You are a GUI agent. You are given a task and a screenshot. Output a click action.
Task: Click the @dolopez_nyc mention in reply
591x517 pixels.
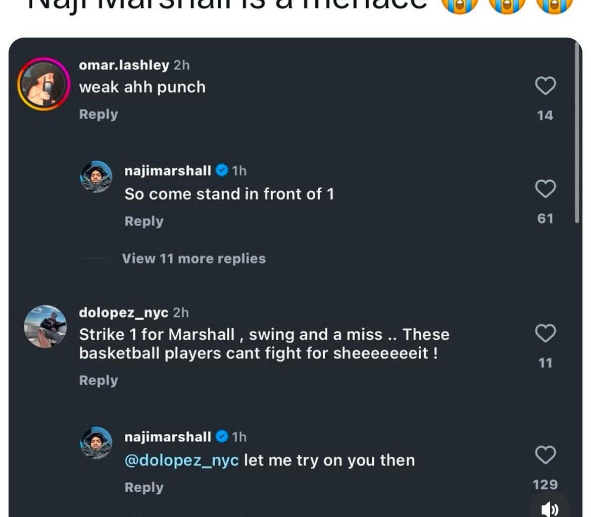(x=182, y=460)
